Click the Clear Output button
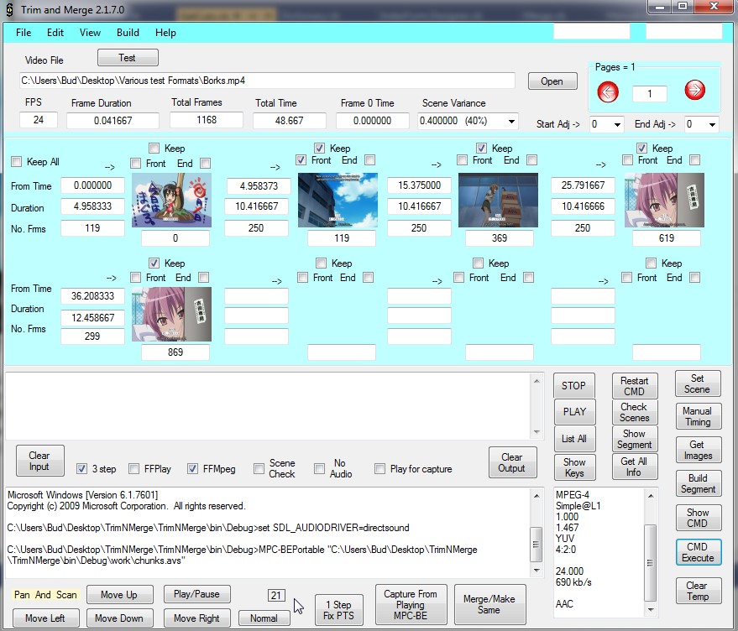The height and width of the screenshot is (631, 738). click(x=512, y=462)
